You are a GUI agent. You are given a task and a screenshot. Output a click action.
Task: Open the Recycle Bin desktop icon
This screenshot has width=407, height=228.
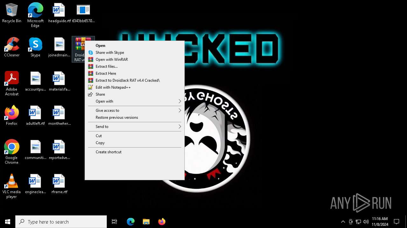tap(12, 13)
